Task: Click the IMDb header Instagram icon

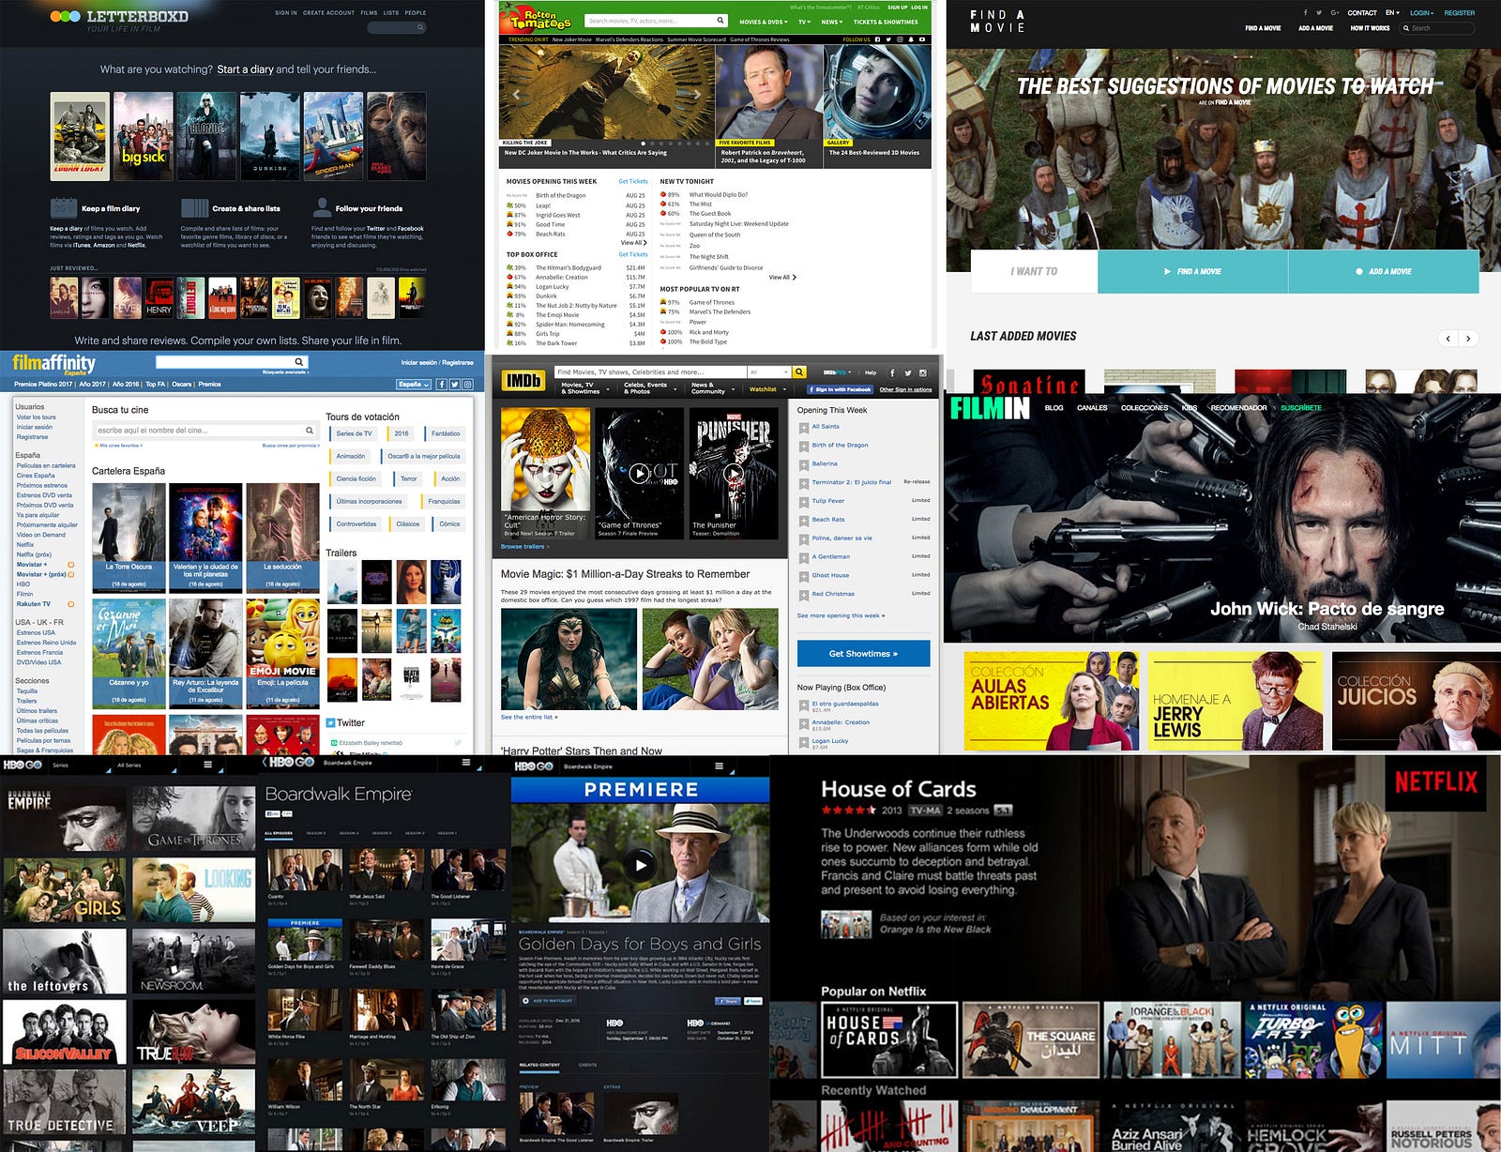Action: coord(923,373)
